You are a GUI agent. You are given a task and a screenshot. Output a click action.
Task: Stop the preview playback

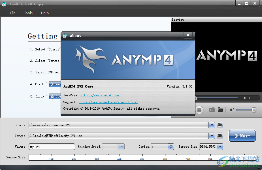199,110
